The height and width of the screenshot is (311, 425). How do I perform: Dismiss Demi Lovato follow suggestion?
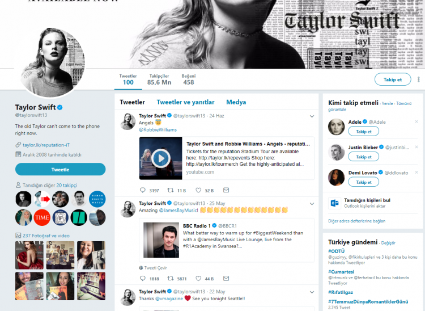(416, 173)
